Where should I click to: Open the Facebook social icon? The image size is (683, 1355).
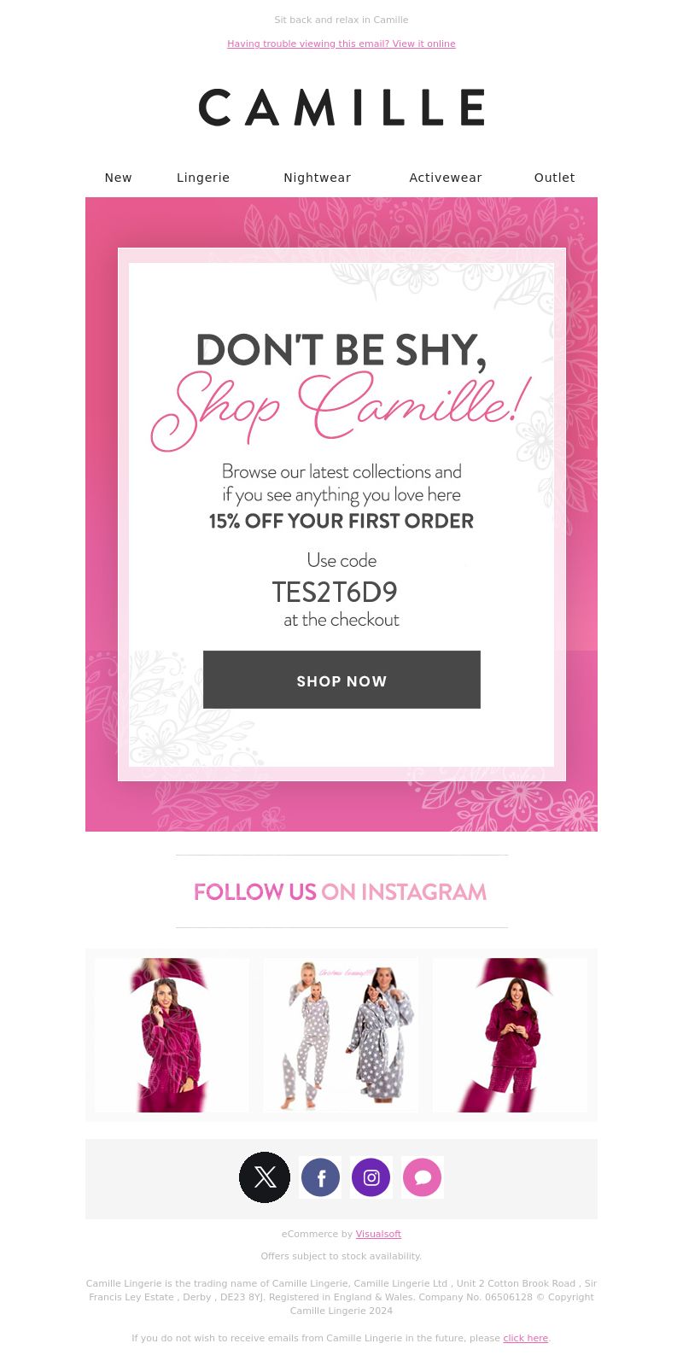coord(320,1177)
